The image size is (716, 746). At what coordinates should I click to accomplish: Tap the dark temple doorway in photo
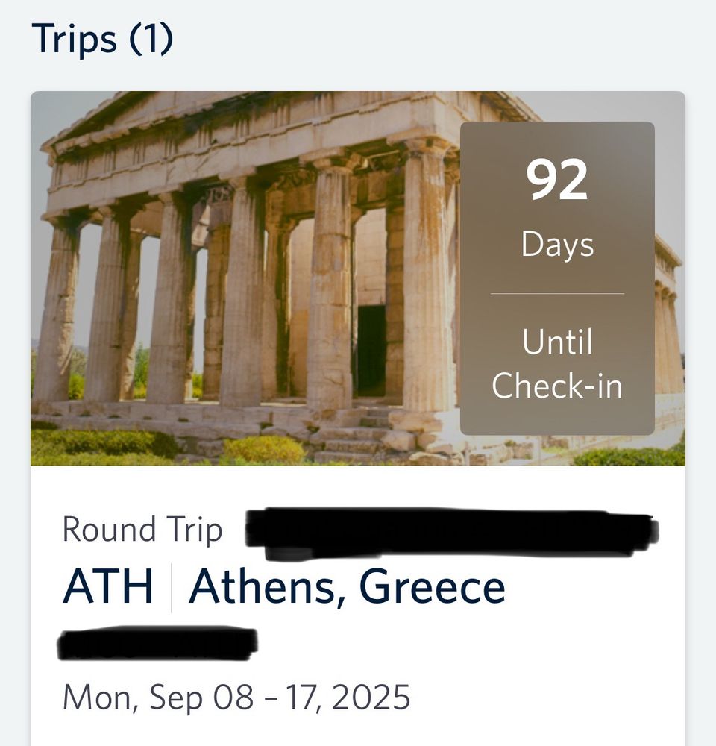pos(371,351)
